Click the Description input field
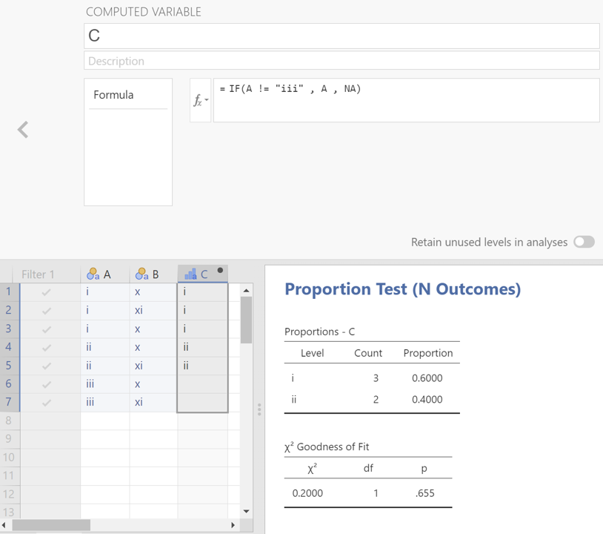Screen dimensions: 603x534 (341, 61)
